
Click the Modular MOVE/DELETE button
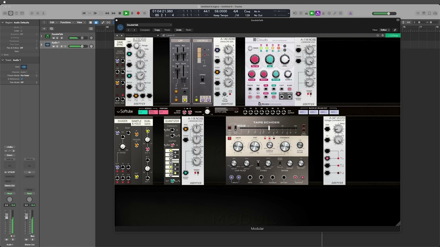click(x=153, y=112)
